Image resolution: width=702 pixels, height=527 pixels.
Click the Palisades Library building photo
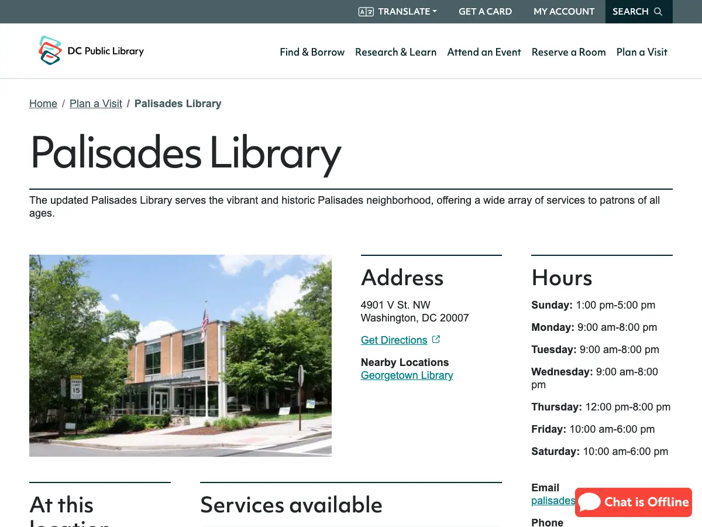click(180, 355)
